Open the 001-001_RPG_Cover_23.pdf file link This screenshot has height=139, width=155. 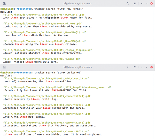point(46,79)
